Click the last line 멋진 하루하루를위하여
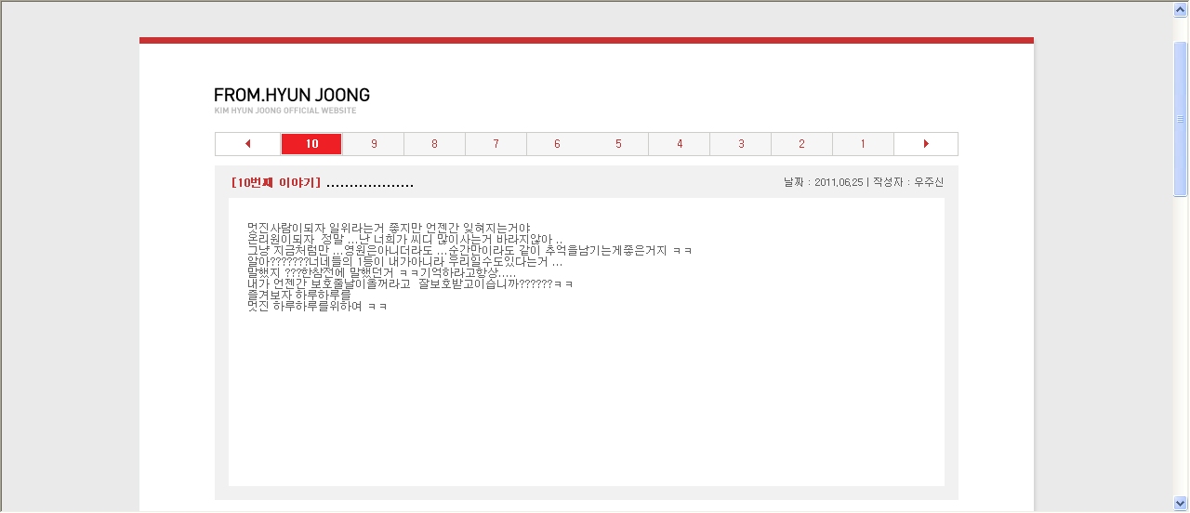 point(317,306)
